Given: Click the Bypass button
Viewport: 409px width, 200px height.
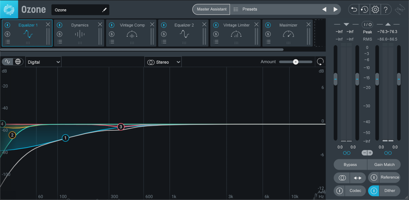Looking at the screenshot, I should coord(350,165).
